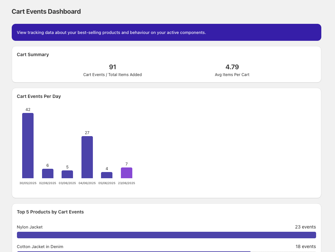Select the Cart Events Per Day heading
Screen dimensions: 335x252
[x=39, y=96]
